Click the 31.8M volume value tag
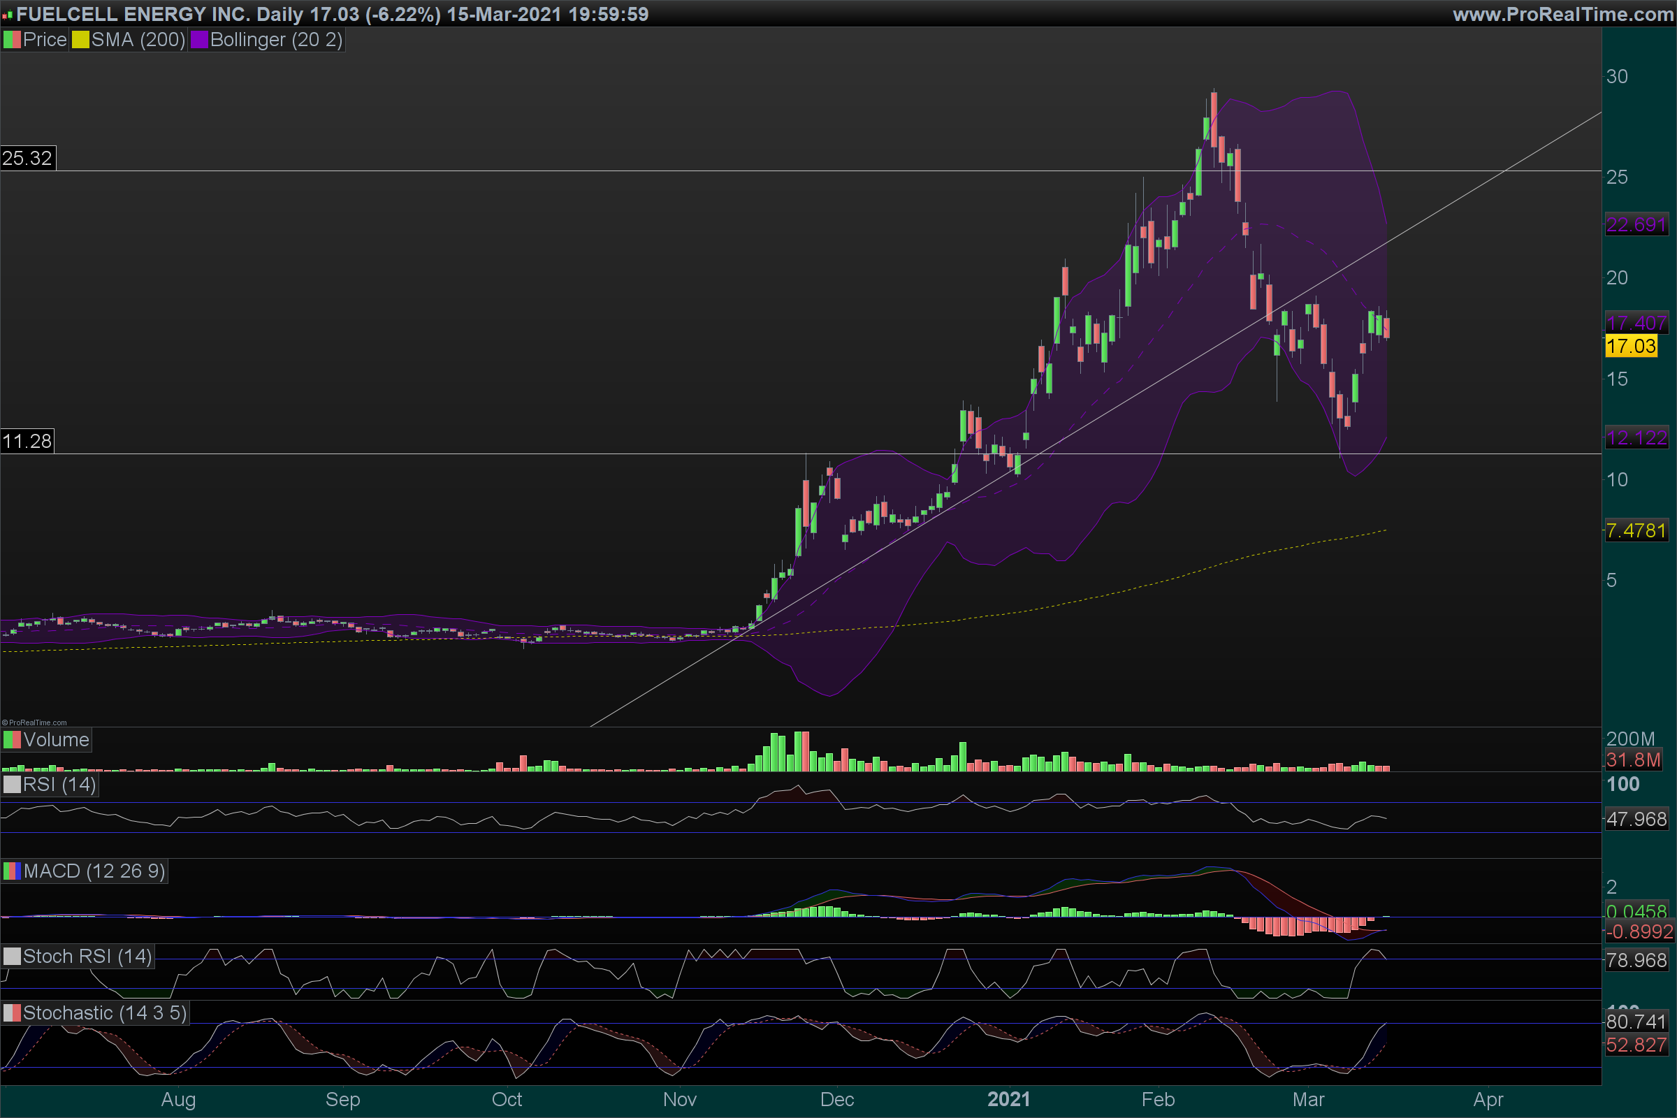The image size is (1677, 1118). [1633, 760]
